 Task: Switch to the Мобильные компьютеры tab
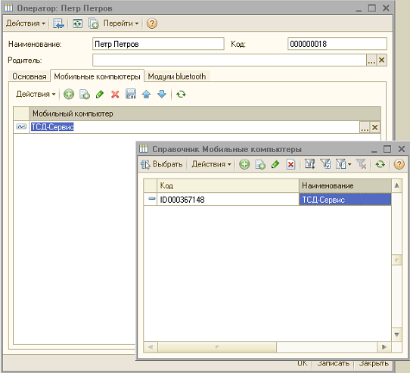coord(97,76)
